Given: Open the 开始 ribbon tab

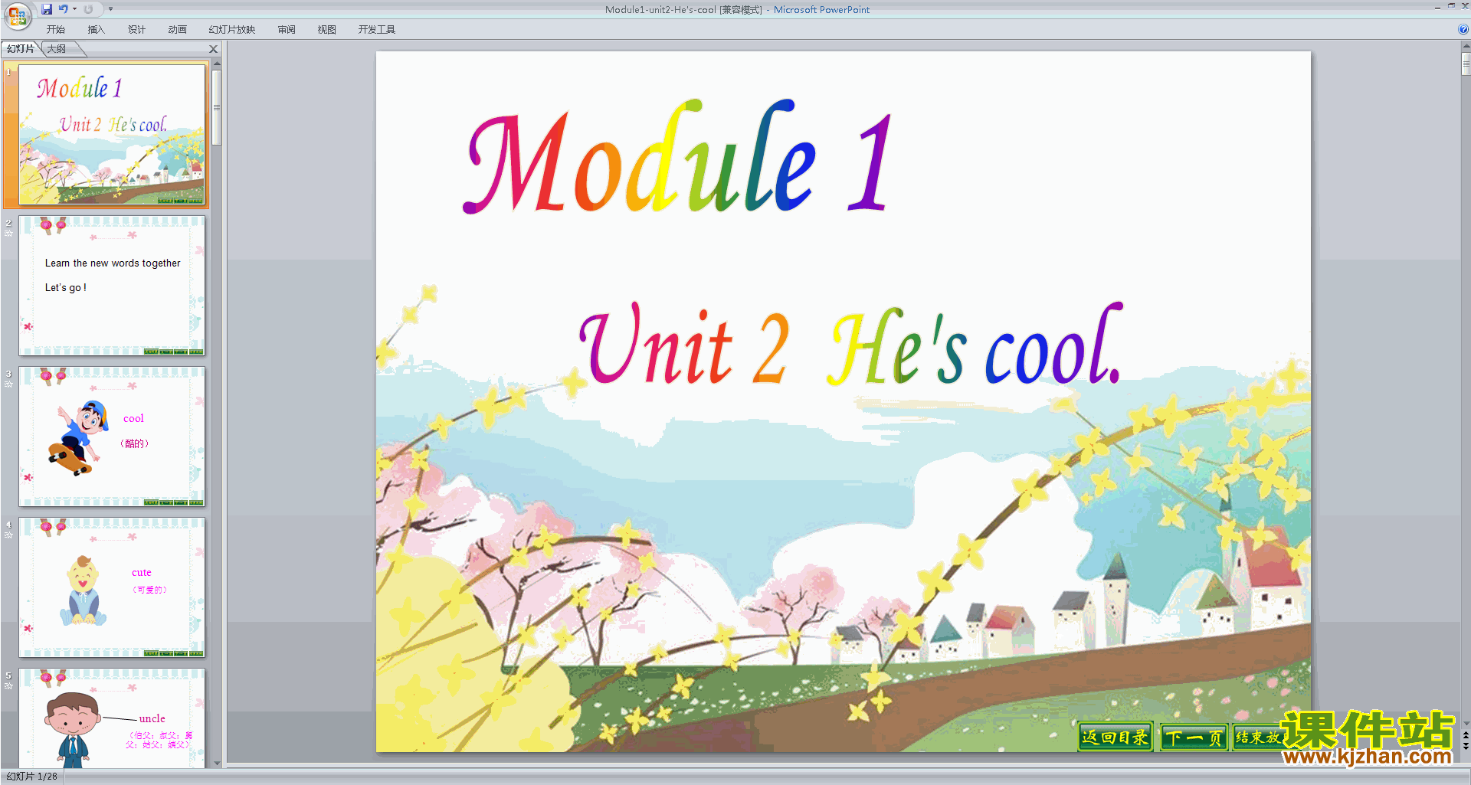Looking at the screenshot, I should pyautogui.click(x=55, y=30).
